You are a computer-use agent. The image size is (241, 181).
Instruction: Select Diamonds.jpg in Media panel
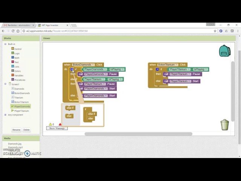click(15, 144)
